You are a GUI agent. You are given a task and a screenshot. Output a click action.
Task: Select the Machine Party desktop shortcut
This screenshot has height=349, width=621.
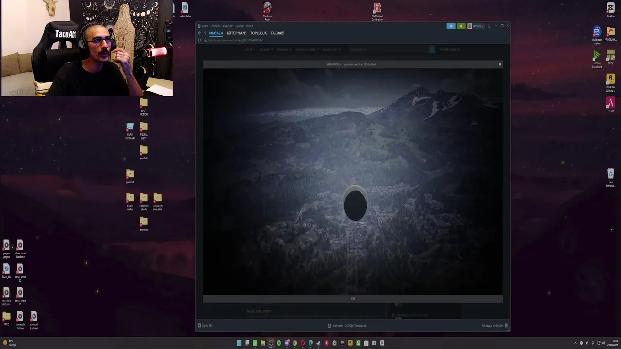267,12
